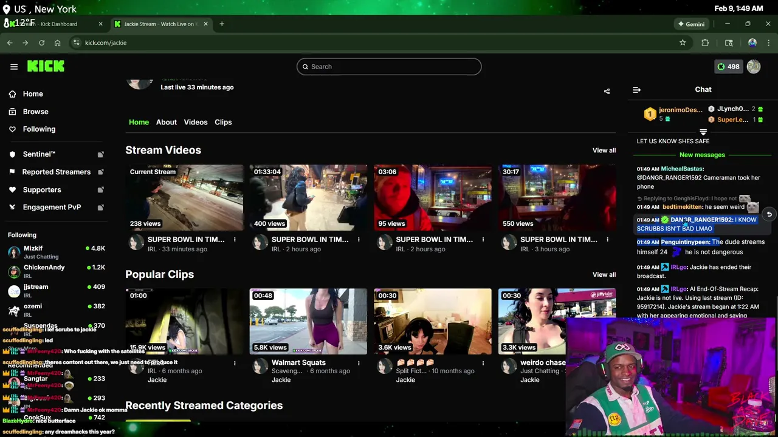Switch to the About tab
The height and width of the screenshot is (437, 778).
tap(166, 122)
